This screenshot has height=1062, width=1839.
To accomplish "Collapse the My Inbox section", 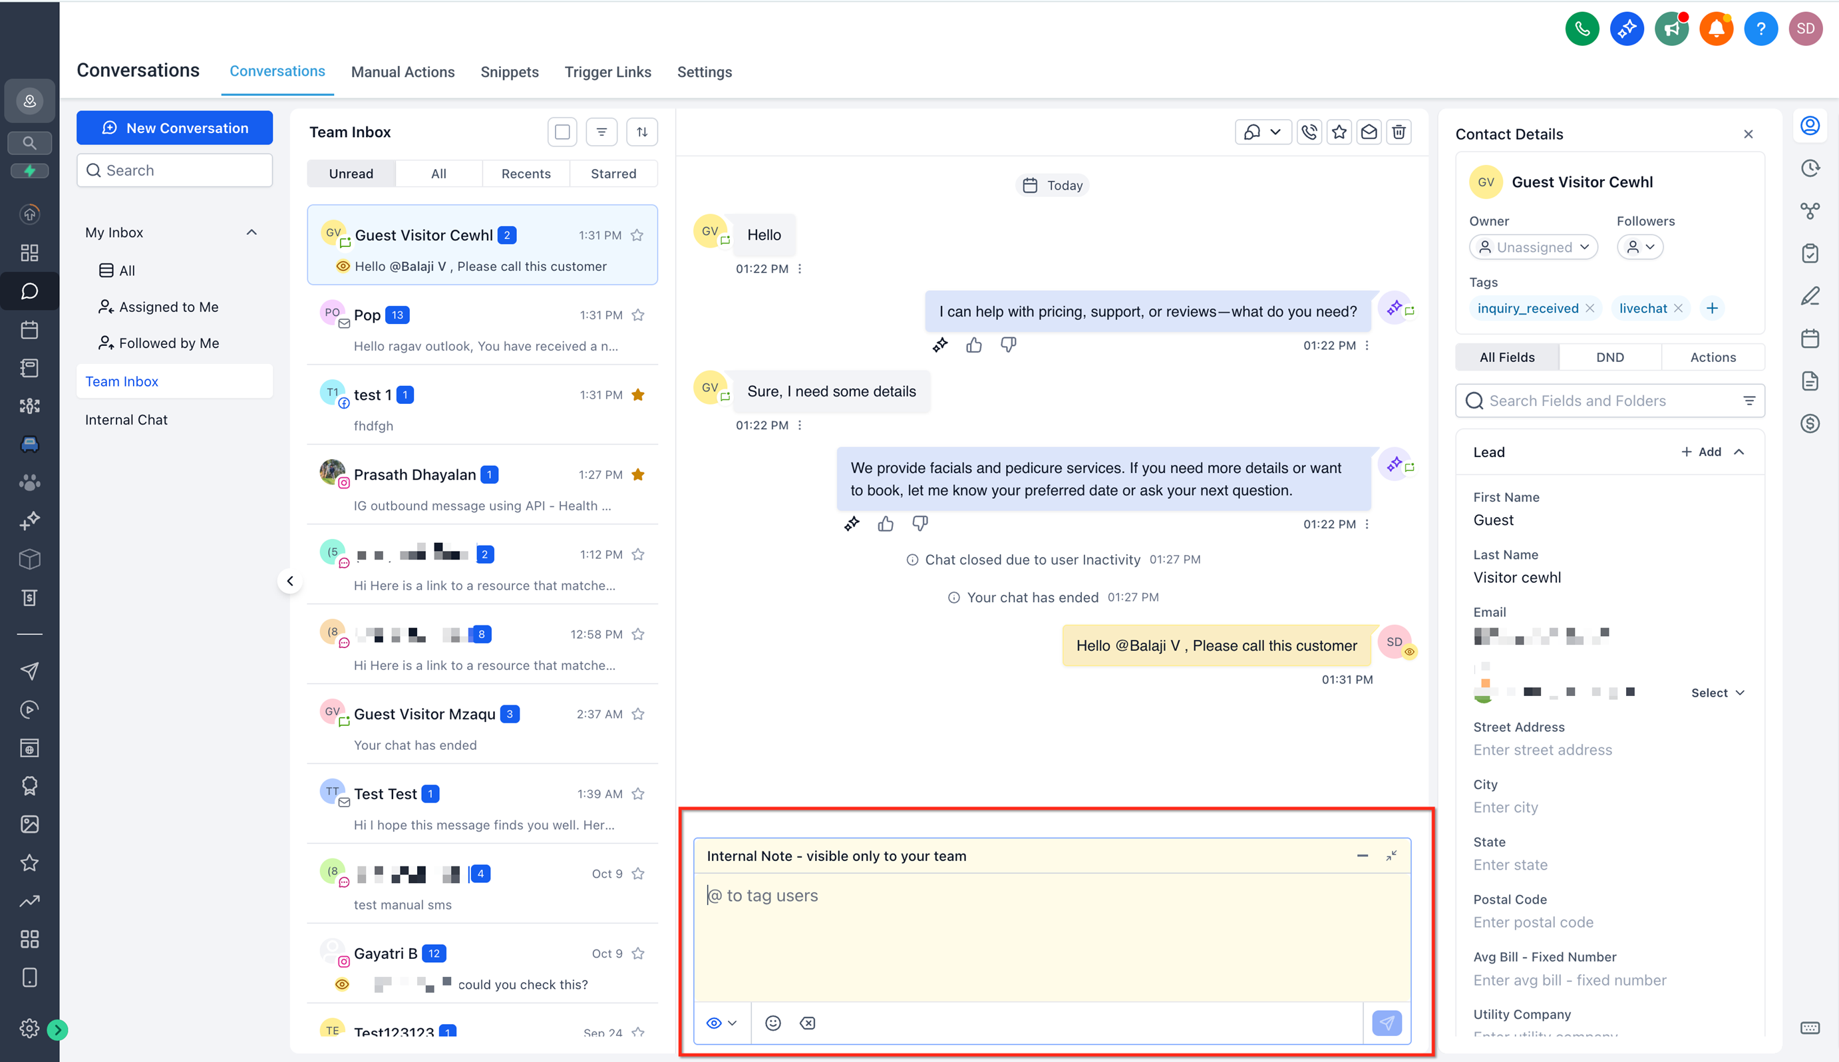I will point(251,233).
